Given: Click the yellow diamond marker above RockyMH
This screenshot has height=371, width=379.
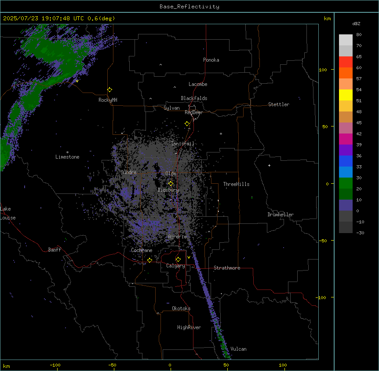Looking at the screenshot, I should [x=109, y=90].
